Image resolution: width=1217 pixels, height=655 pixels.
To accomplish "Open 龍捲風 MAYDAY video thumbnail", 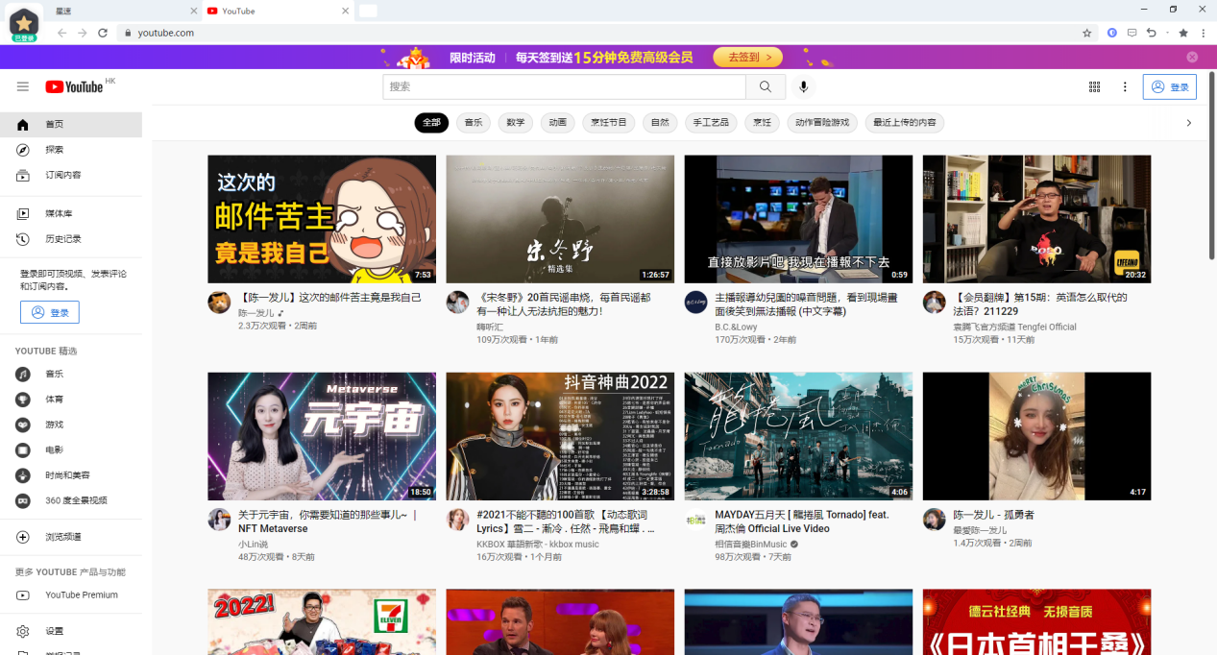I will 798,436.
